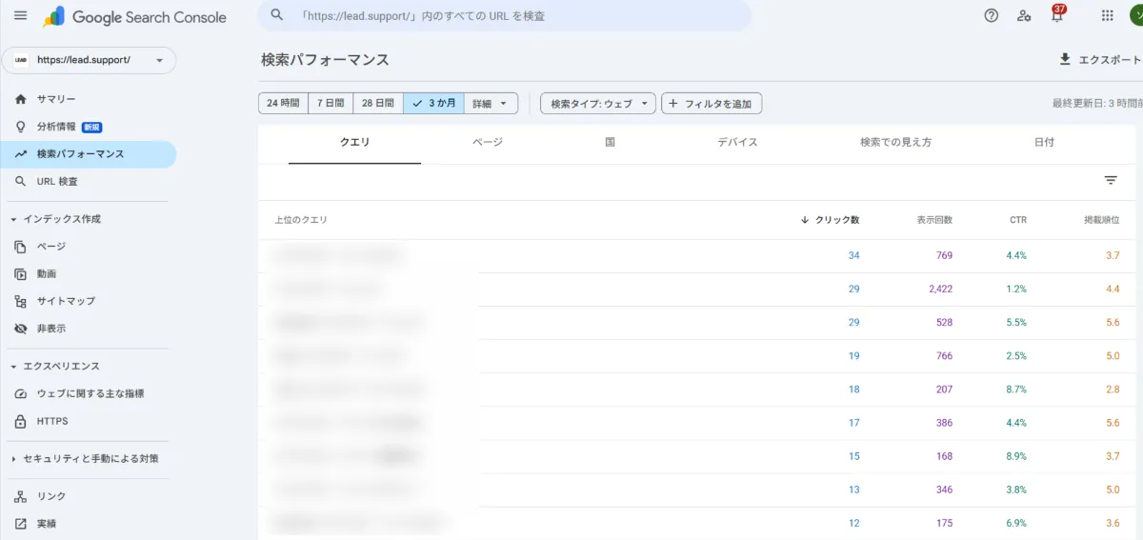Open the Google apps grid

coord(1107,15)
